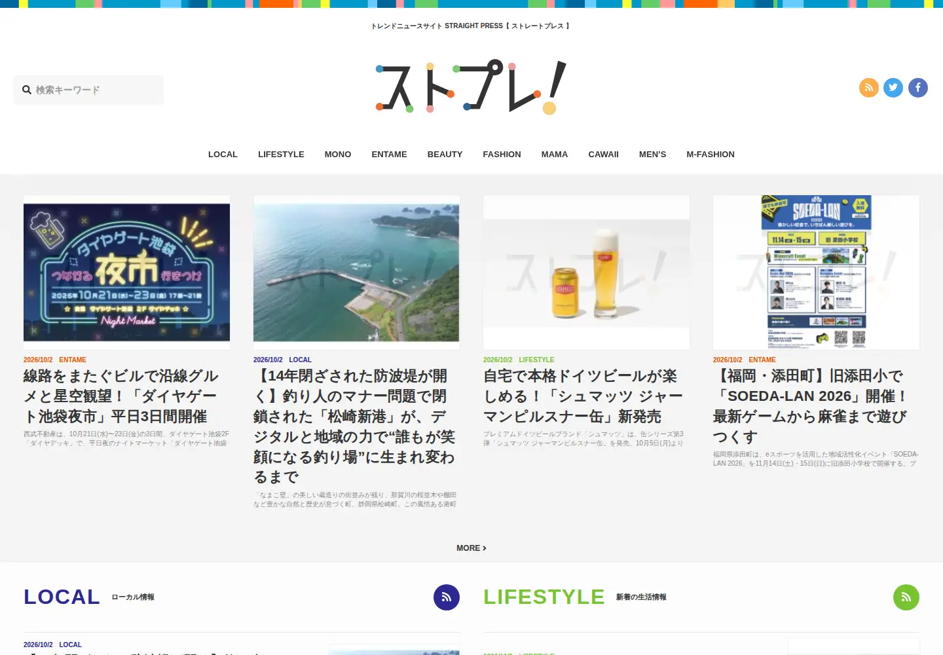Open the 松崎新港 防波堤 article headline
Image resolution: width=943 pixels, height=655 pixels.
click(x=354, y=426)
